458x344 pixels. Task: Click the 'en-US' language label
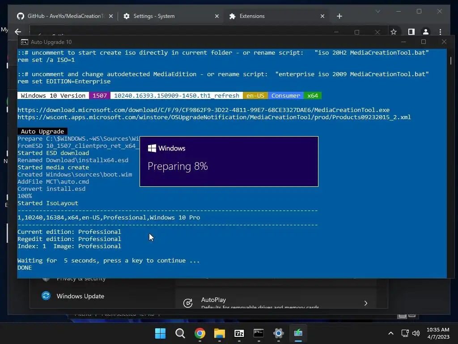tap(255, 96)
